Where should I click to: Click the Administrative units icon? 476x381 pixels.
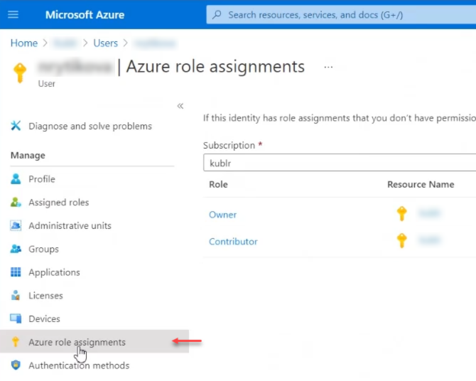(16, 225)
